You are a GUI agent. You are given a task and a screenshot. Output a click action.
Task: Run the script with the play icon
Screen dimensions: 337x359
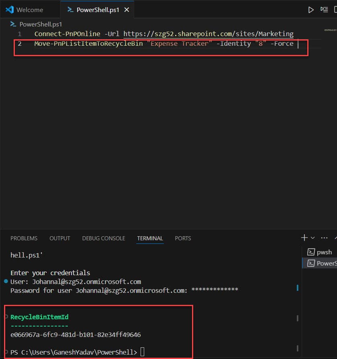[x=310, y=10]
